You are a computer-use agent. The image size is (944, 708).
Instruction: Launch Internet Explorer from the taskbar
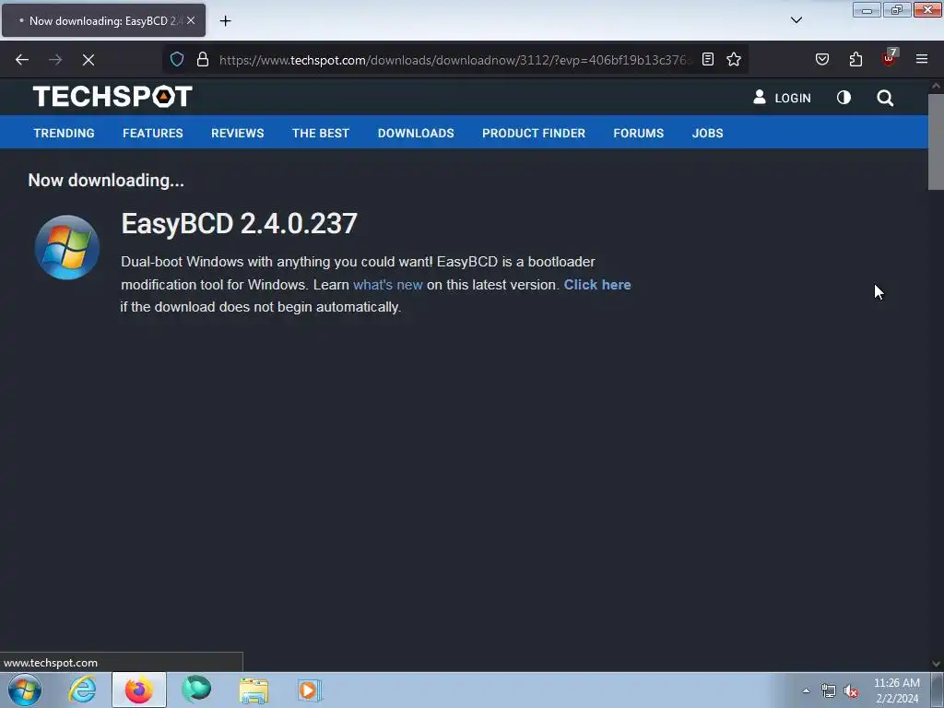82,690
